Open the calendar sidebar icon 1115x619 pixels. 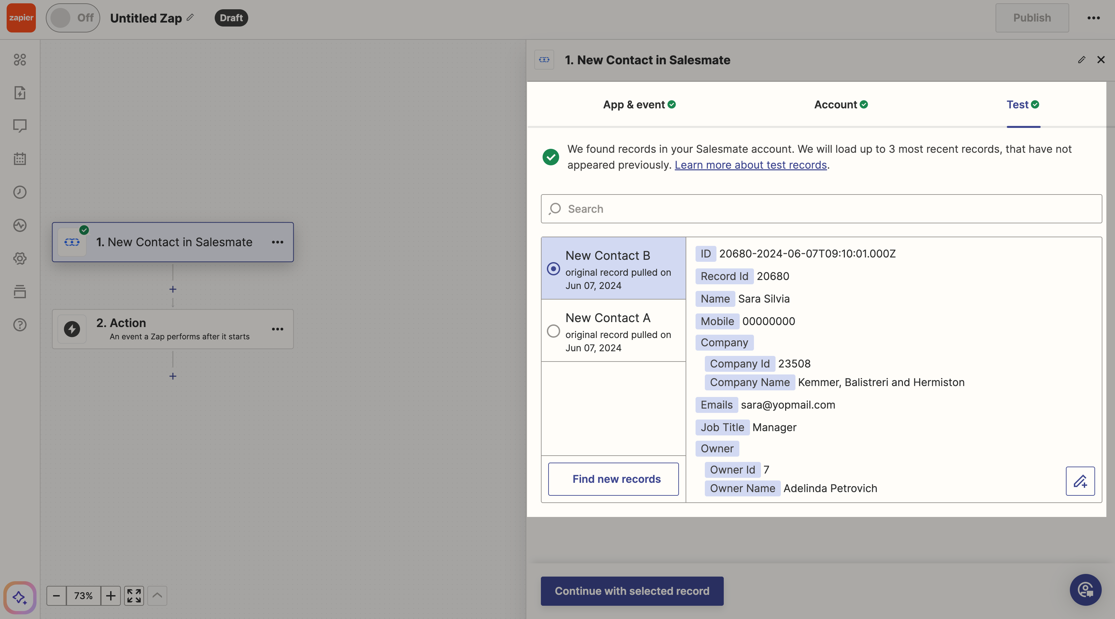(x=20, y=159)
